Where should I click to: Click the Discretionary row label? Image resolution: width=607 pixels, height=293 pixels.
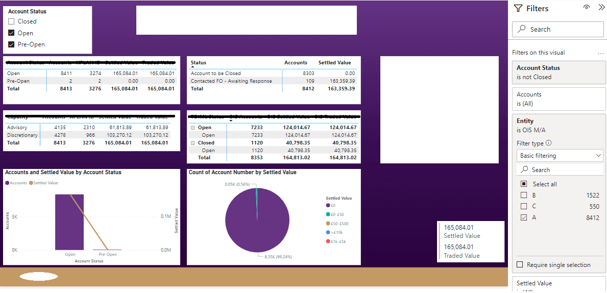click(22, 135)
